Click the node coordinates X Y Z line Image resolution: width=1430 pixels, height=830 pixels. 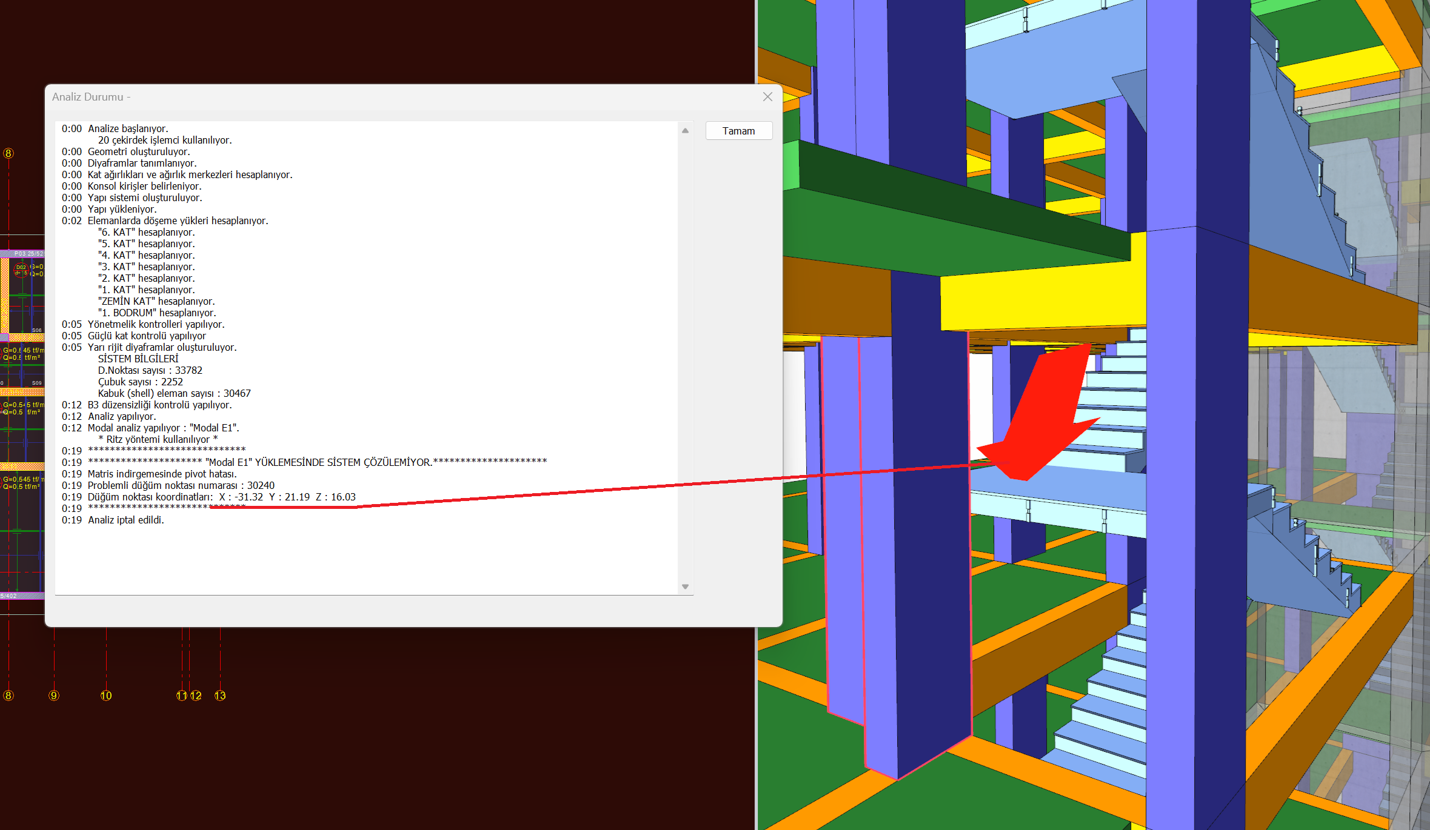click(x=221, y=497)
